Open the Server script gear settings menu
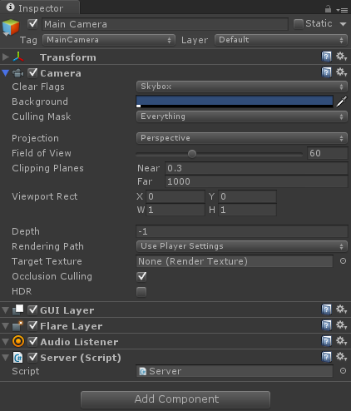 click(x=341, y=357)
